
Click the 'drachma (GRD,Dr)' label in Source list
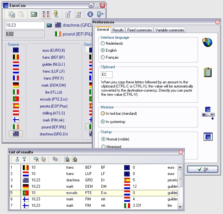pyautogui.click(x=54, y=134)
